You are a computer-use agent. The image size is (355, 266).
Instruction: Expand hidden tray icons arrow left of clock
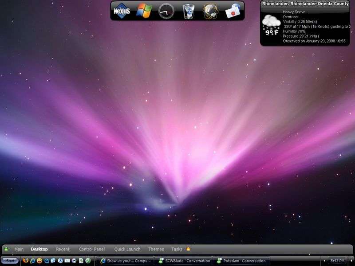click(x=324, y=261)
